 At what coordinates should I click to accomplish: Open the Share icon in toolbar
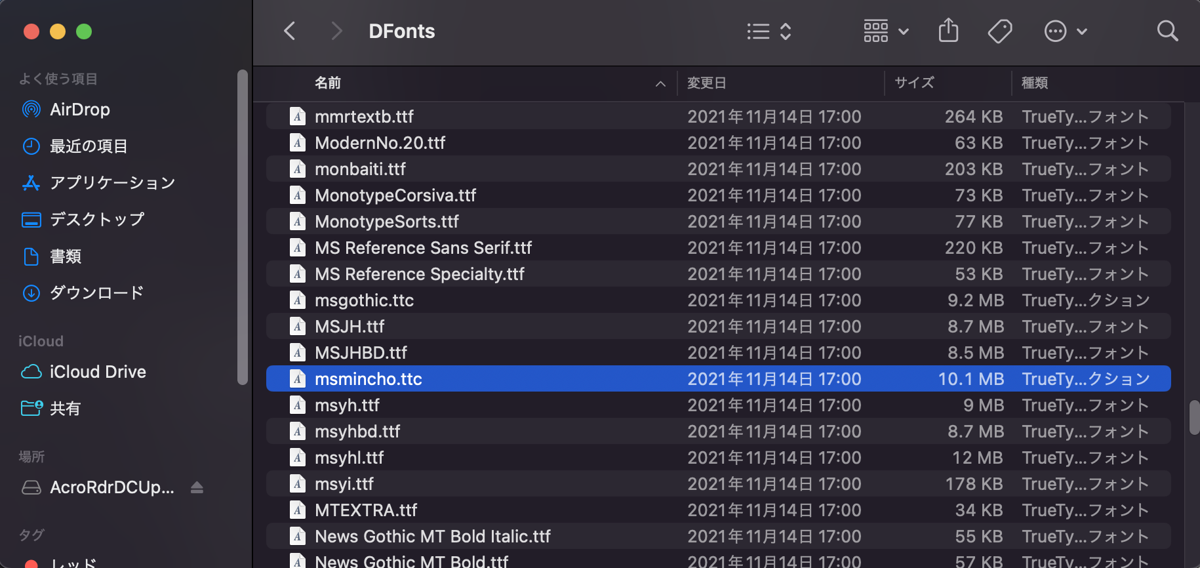(x=948, y=31)
